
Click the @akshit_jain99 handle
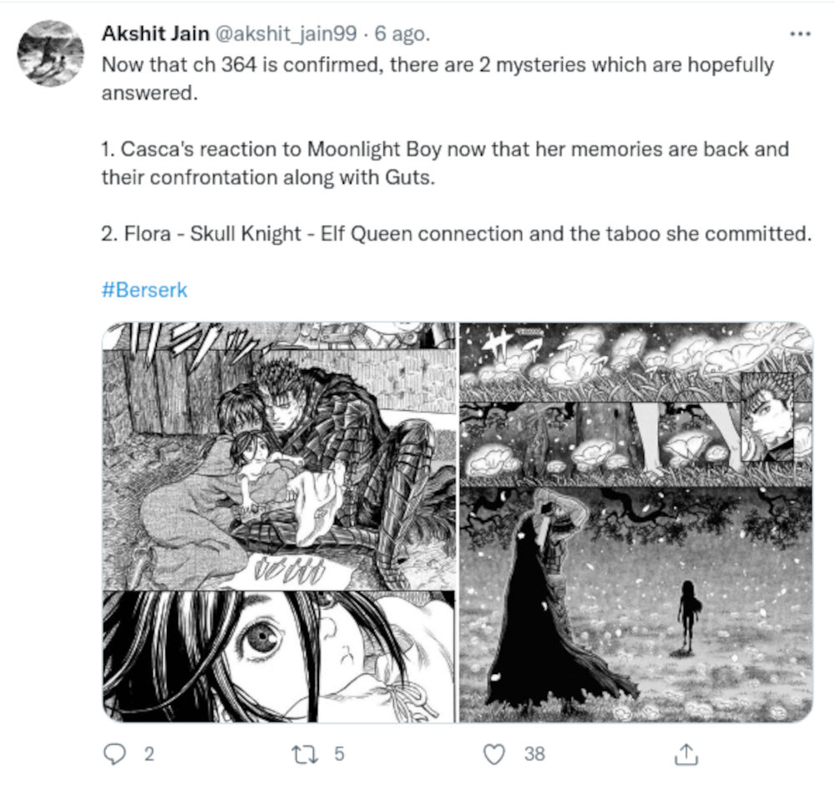click(x=287, y=34)
